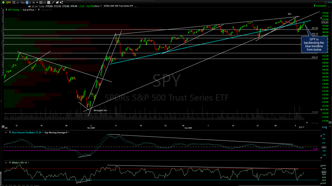Select the W weekly timeframe

click(x=34, y=2)
